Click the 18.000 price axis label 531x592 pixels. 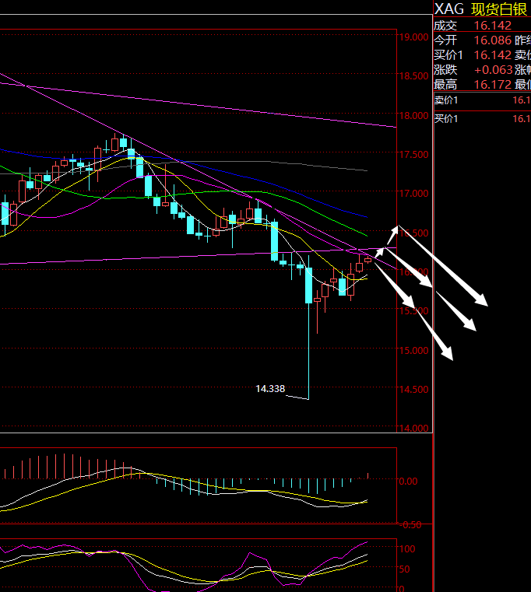pyautogui.click(x=414, y=116)
